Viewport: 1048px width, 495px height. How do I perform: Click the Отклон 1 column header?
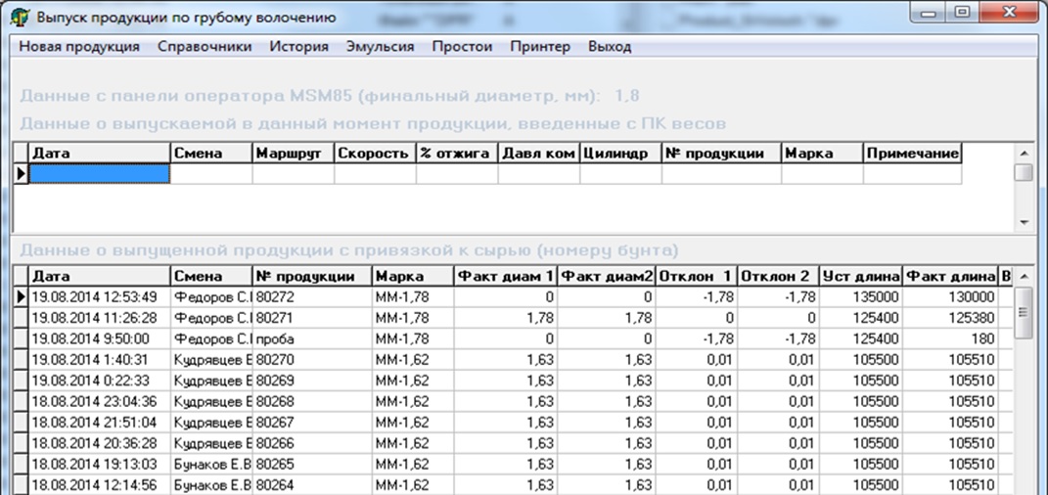coord(697,276)
